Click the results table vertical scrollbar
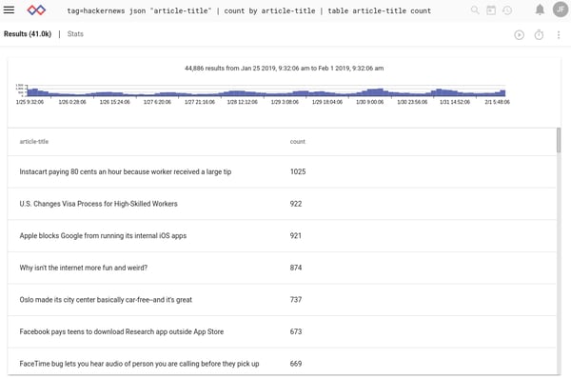Viewport: 571px width, 379px height. tap(559, 140)
